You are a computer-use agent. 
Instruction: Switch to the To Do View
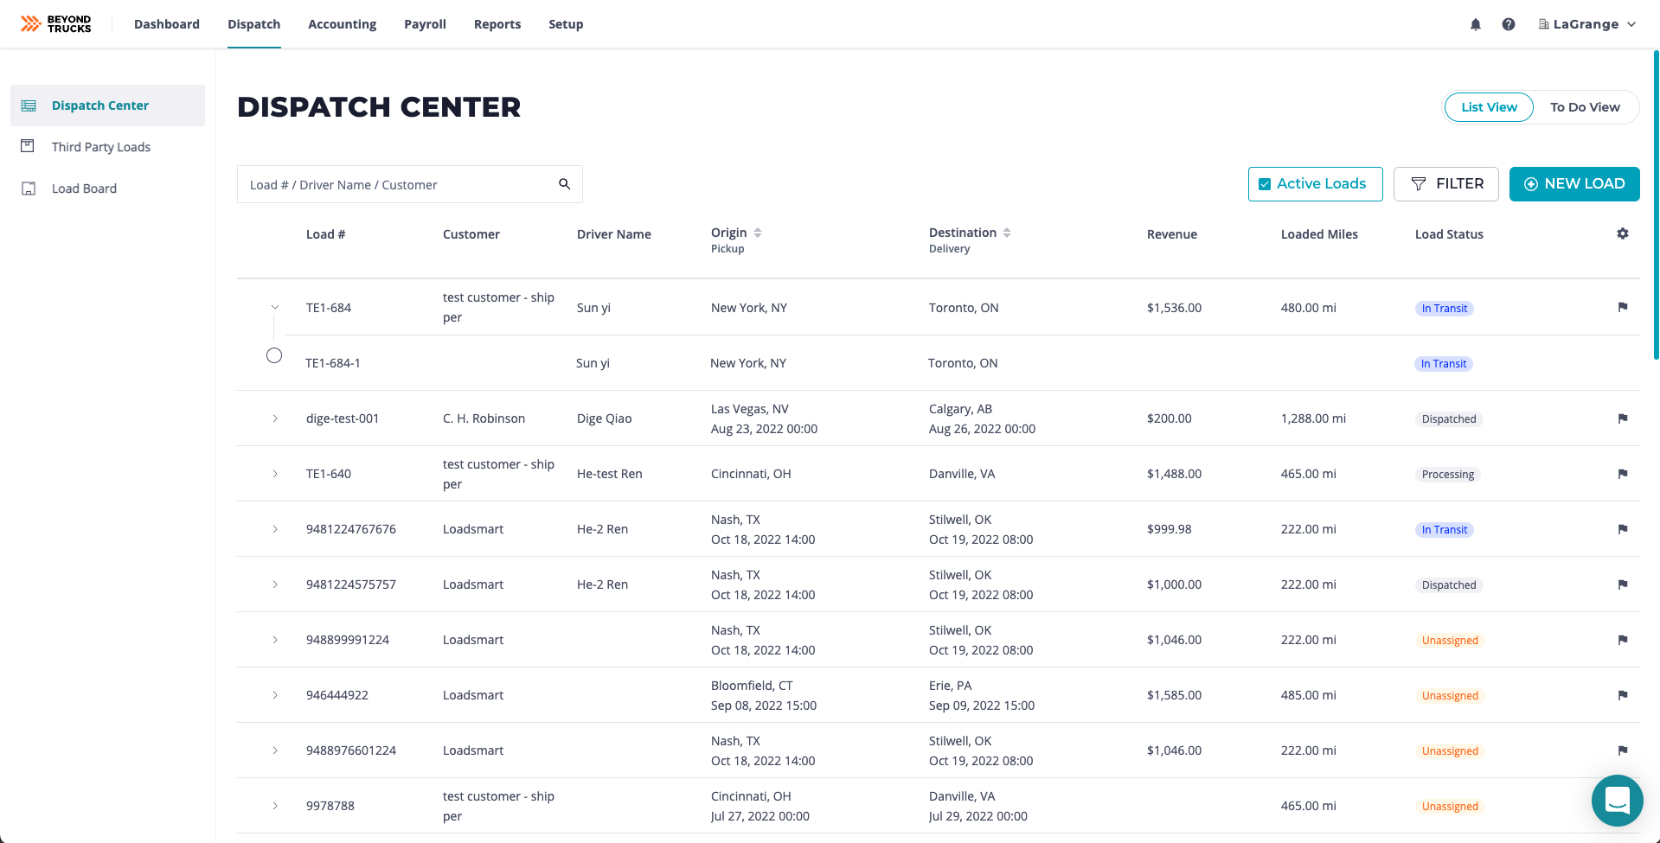pyautogui.click(x=1584, y=106)
